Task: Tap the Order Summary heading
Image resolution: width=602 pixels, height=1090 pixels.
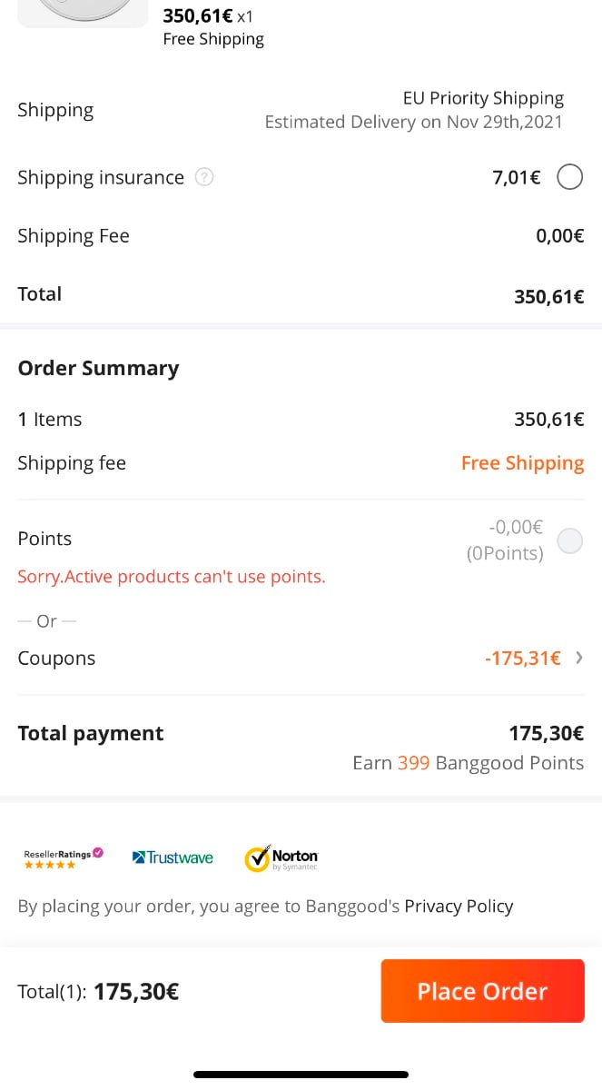Action: [98, 368]
